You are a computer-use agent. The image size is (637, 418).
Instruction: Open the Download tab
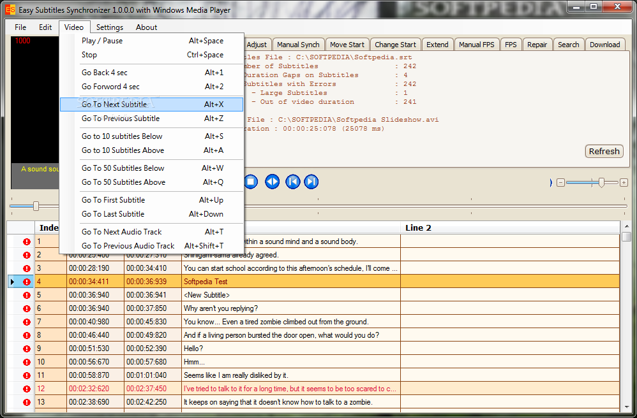tap(604, 45)
